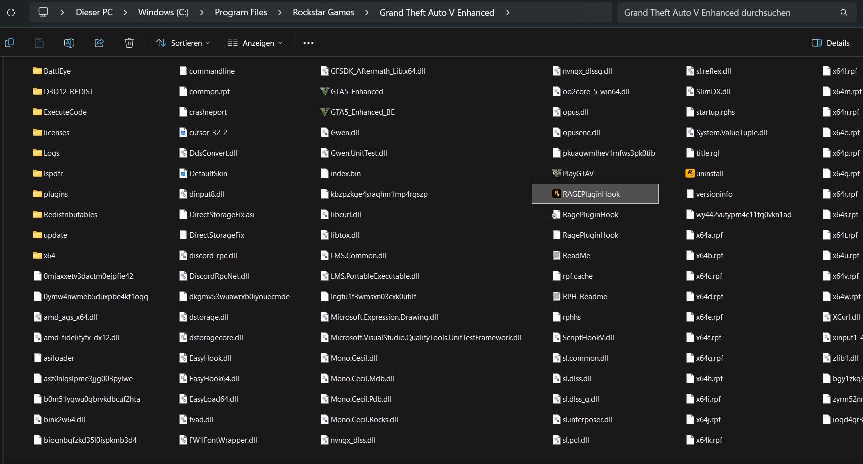Rename the selected item via toolbar icon
The width and height of the screenshot is (863, 464).
point(69,43)
